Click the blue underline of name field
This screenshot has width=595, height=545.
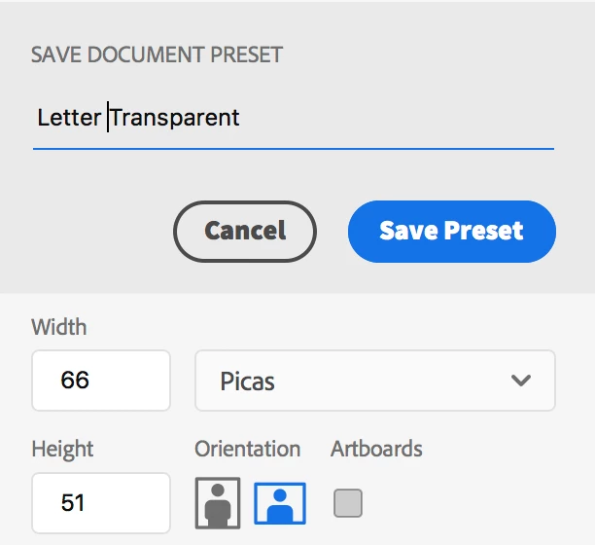294,149
